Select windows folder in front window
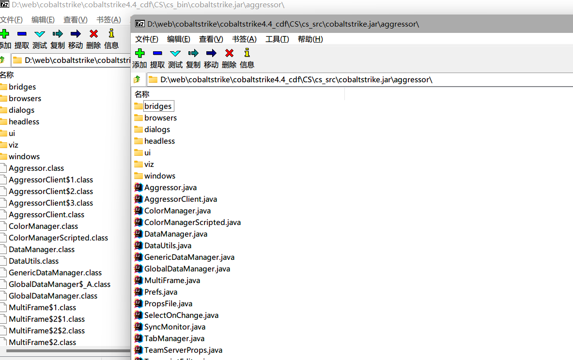Screen dimensions: 573x360 (x=155, y=176)
